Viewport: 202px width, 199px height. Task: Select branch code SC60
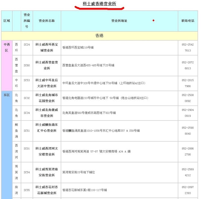27,65
